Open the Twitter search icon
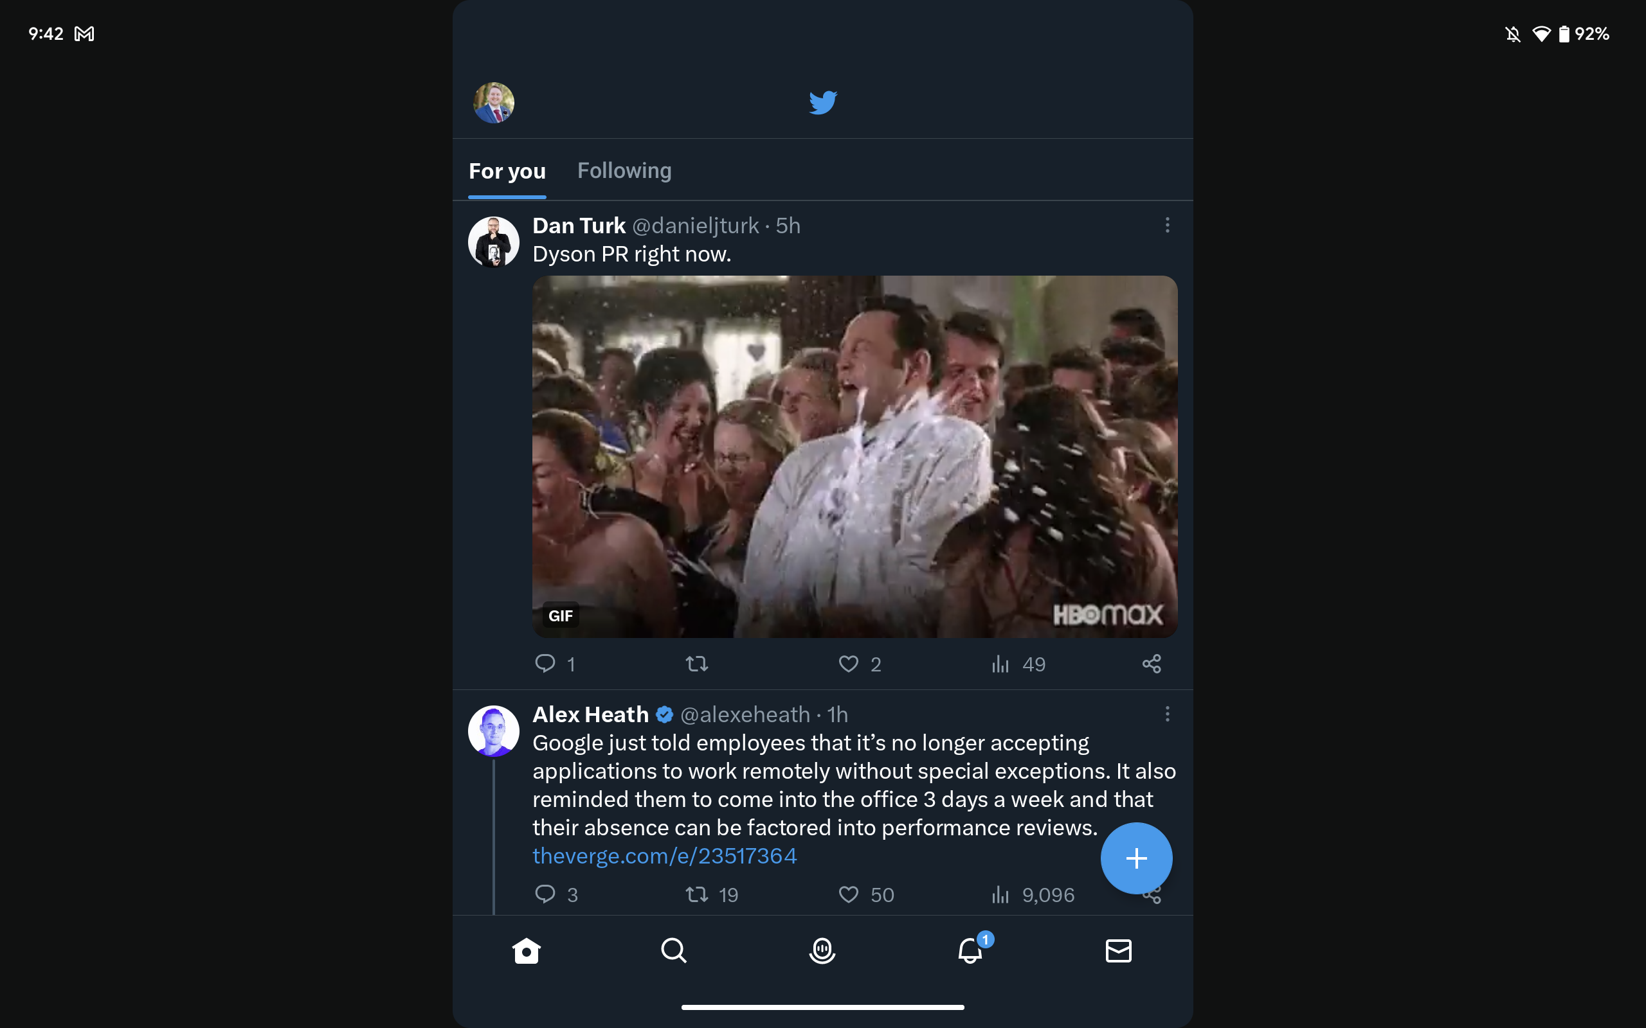Image resolution: width=1646 pixels, height=1028 pixels. (x=674, y=950)
